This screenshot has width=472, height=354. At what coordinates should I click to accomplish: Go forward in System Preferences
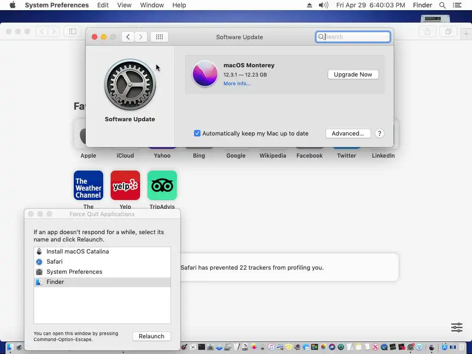141,37
